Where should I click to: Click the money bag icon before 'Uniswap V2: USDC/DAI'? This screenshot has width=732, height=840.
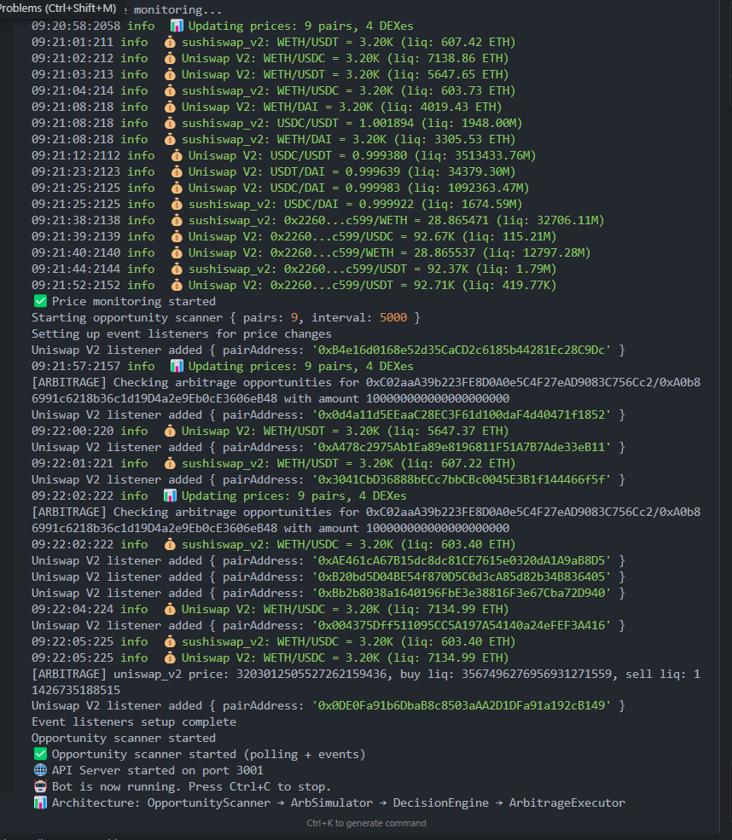pyautogui.click(x=177, y=188)
